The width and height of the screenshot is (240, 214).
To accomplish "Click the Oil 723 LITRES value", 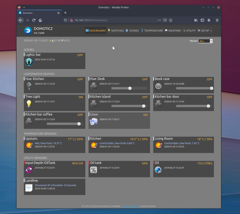I will click(205, 163).
